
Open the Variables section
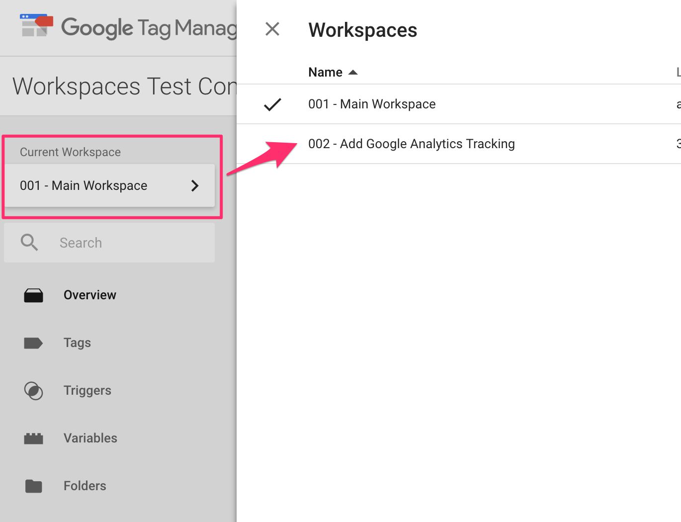click(x=90, y=438)
